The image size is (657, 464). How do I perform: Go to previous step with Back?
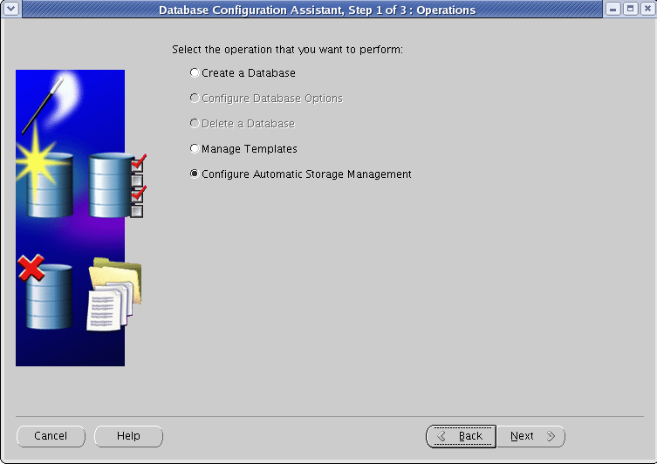461,436
